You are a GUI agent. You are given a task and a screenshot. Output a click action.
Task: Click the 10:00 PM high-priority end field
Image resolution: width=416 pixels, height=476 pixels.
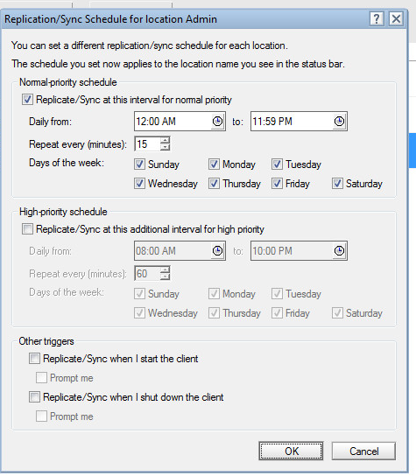(x=299, y=251)
